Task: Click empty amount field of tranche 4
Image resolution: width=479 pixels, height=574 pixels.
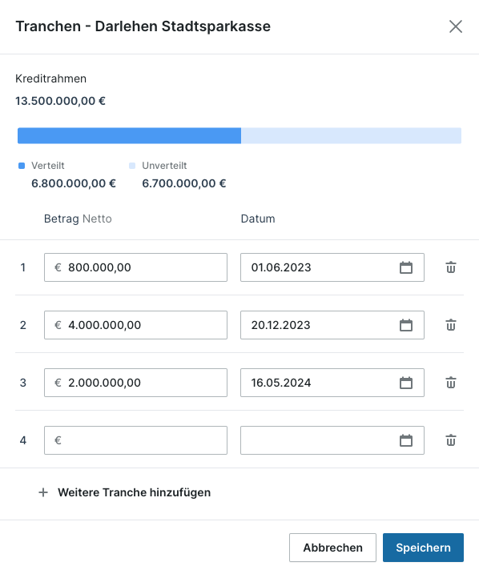Action: coord(135,440)
